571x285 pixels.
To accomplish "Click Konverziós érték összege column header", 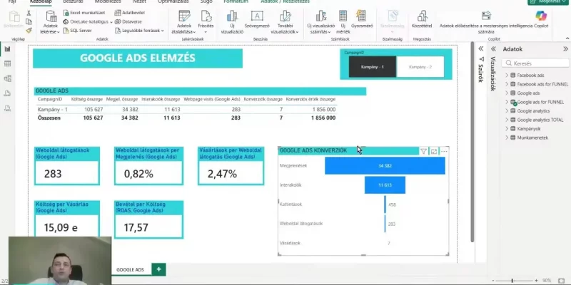I will pyautogui.click(x=310, y=99).
